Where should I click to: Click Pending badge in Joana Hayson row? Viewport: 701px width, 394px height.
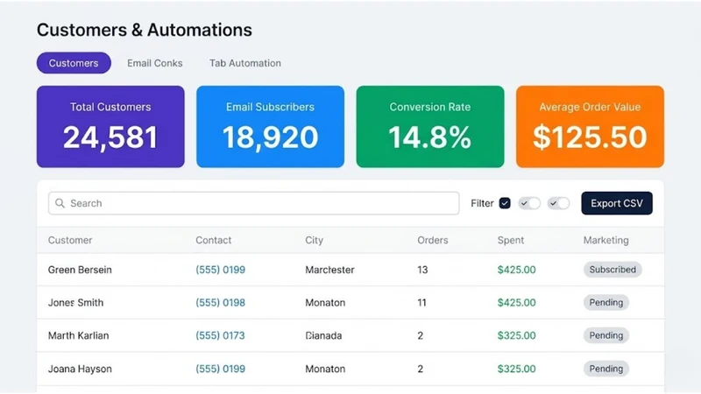(x=605, y=369)
